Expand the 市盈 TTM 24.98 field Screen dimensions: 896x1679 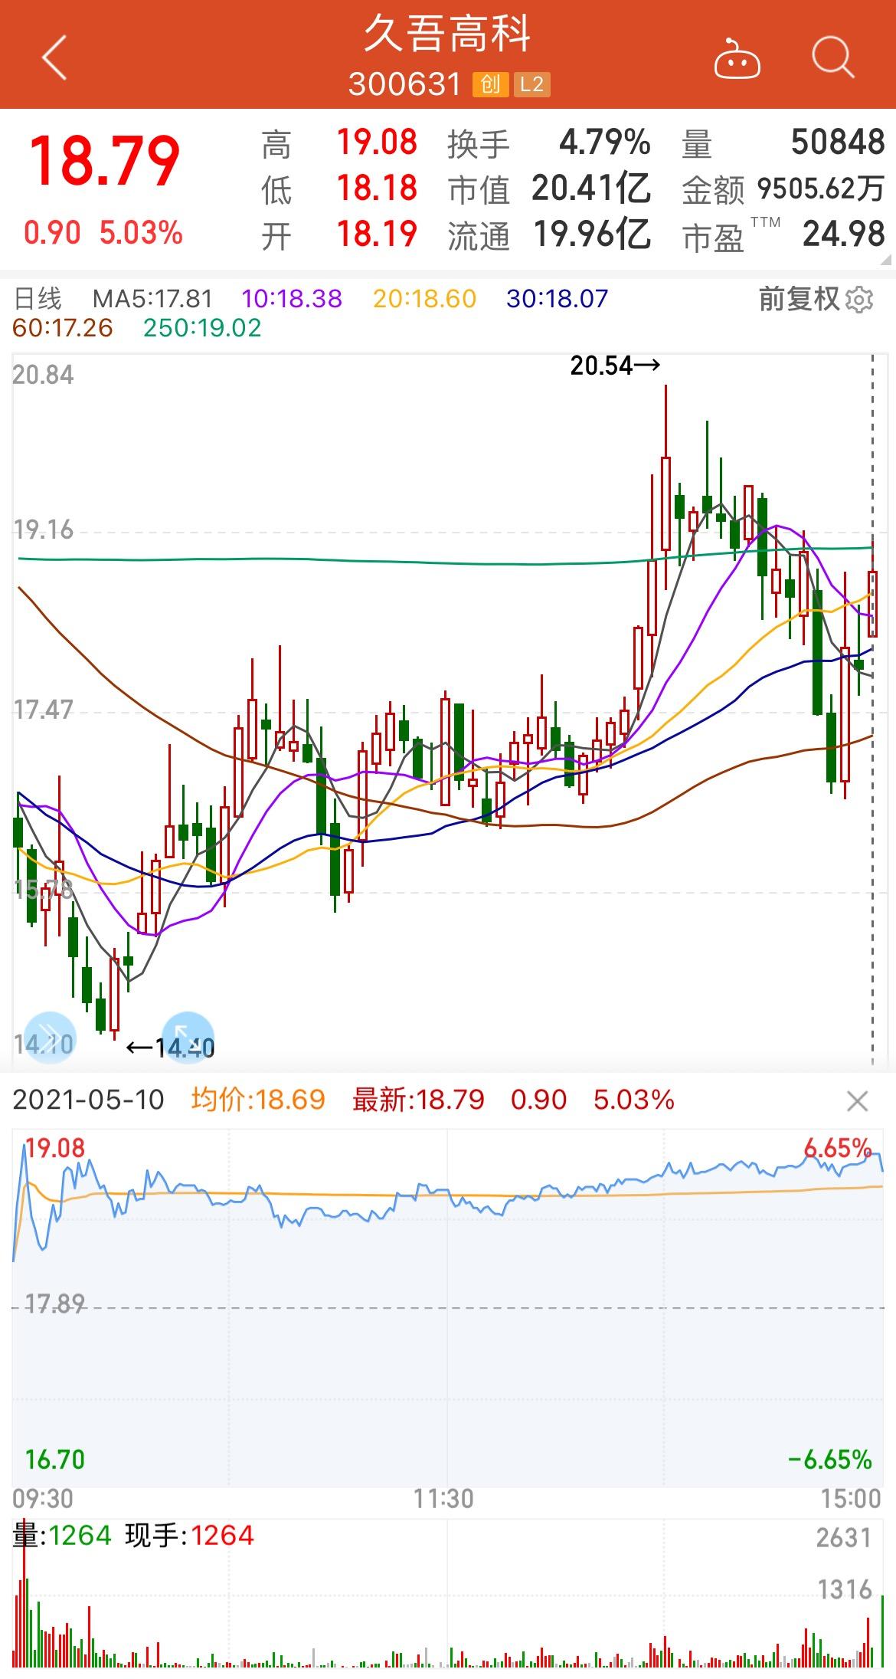(x=783, y=234)
